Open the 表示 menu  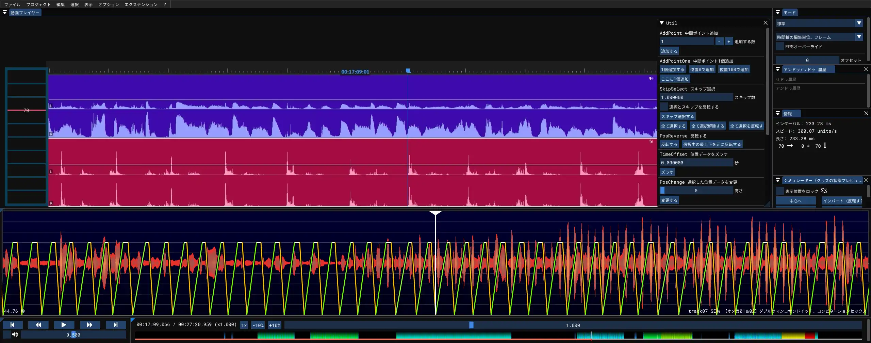tap(88, 4)
